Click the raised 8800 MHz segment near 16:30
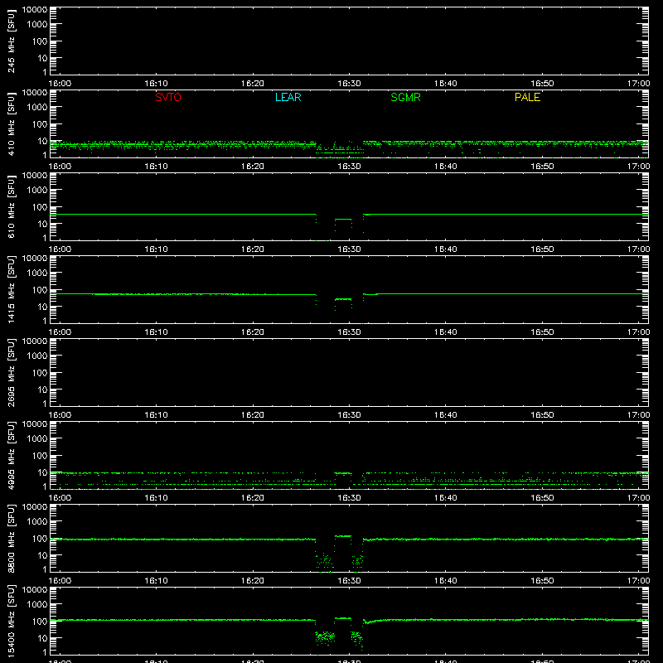This screenshot has width=663, height=663. point(343,536)
